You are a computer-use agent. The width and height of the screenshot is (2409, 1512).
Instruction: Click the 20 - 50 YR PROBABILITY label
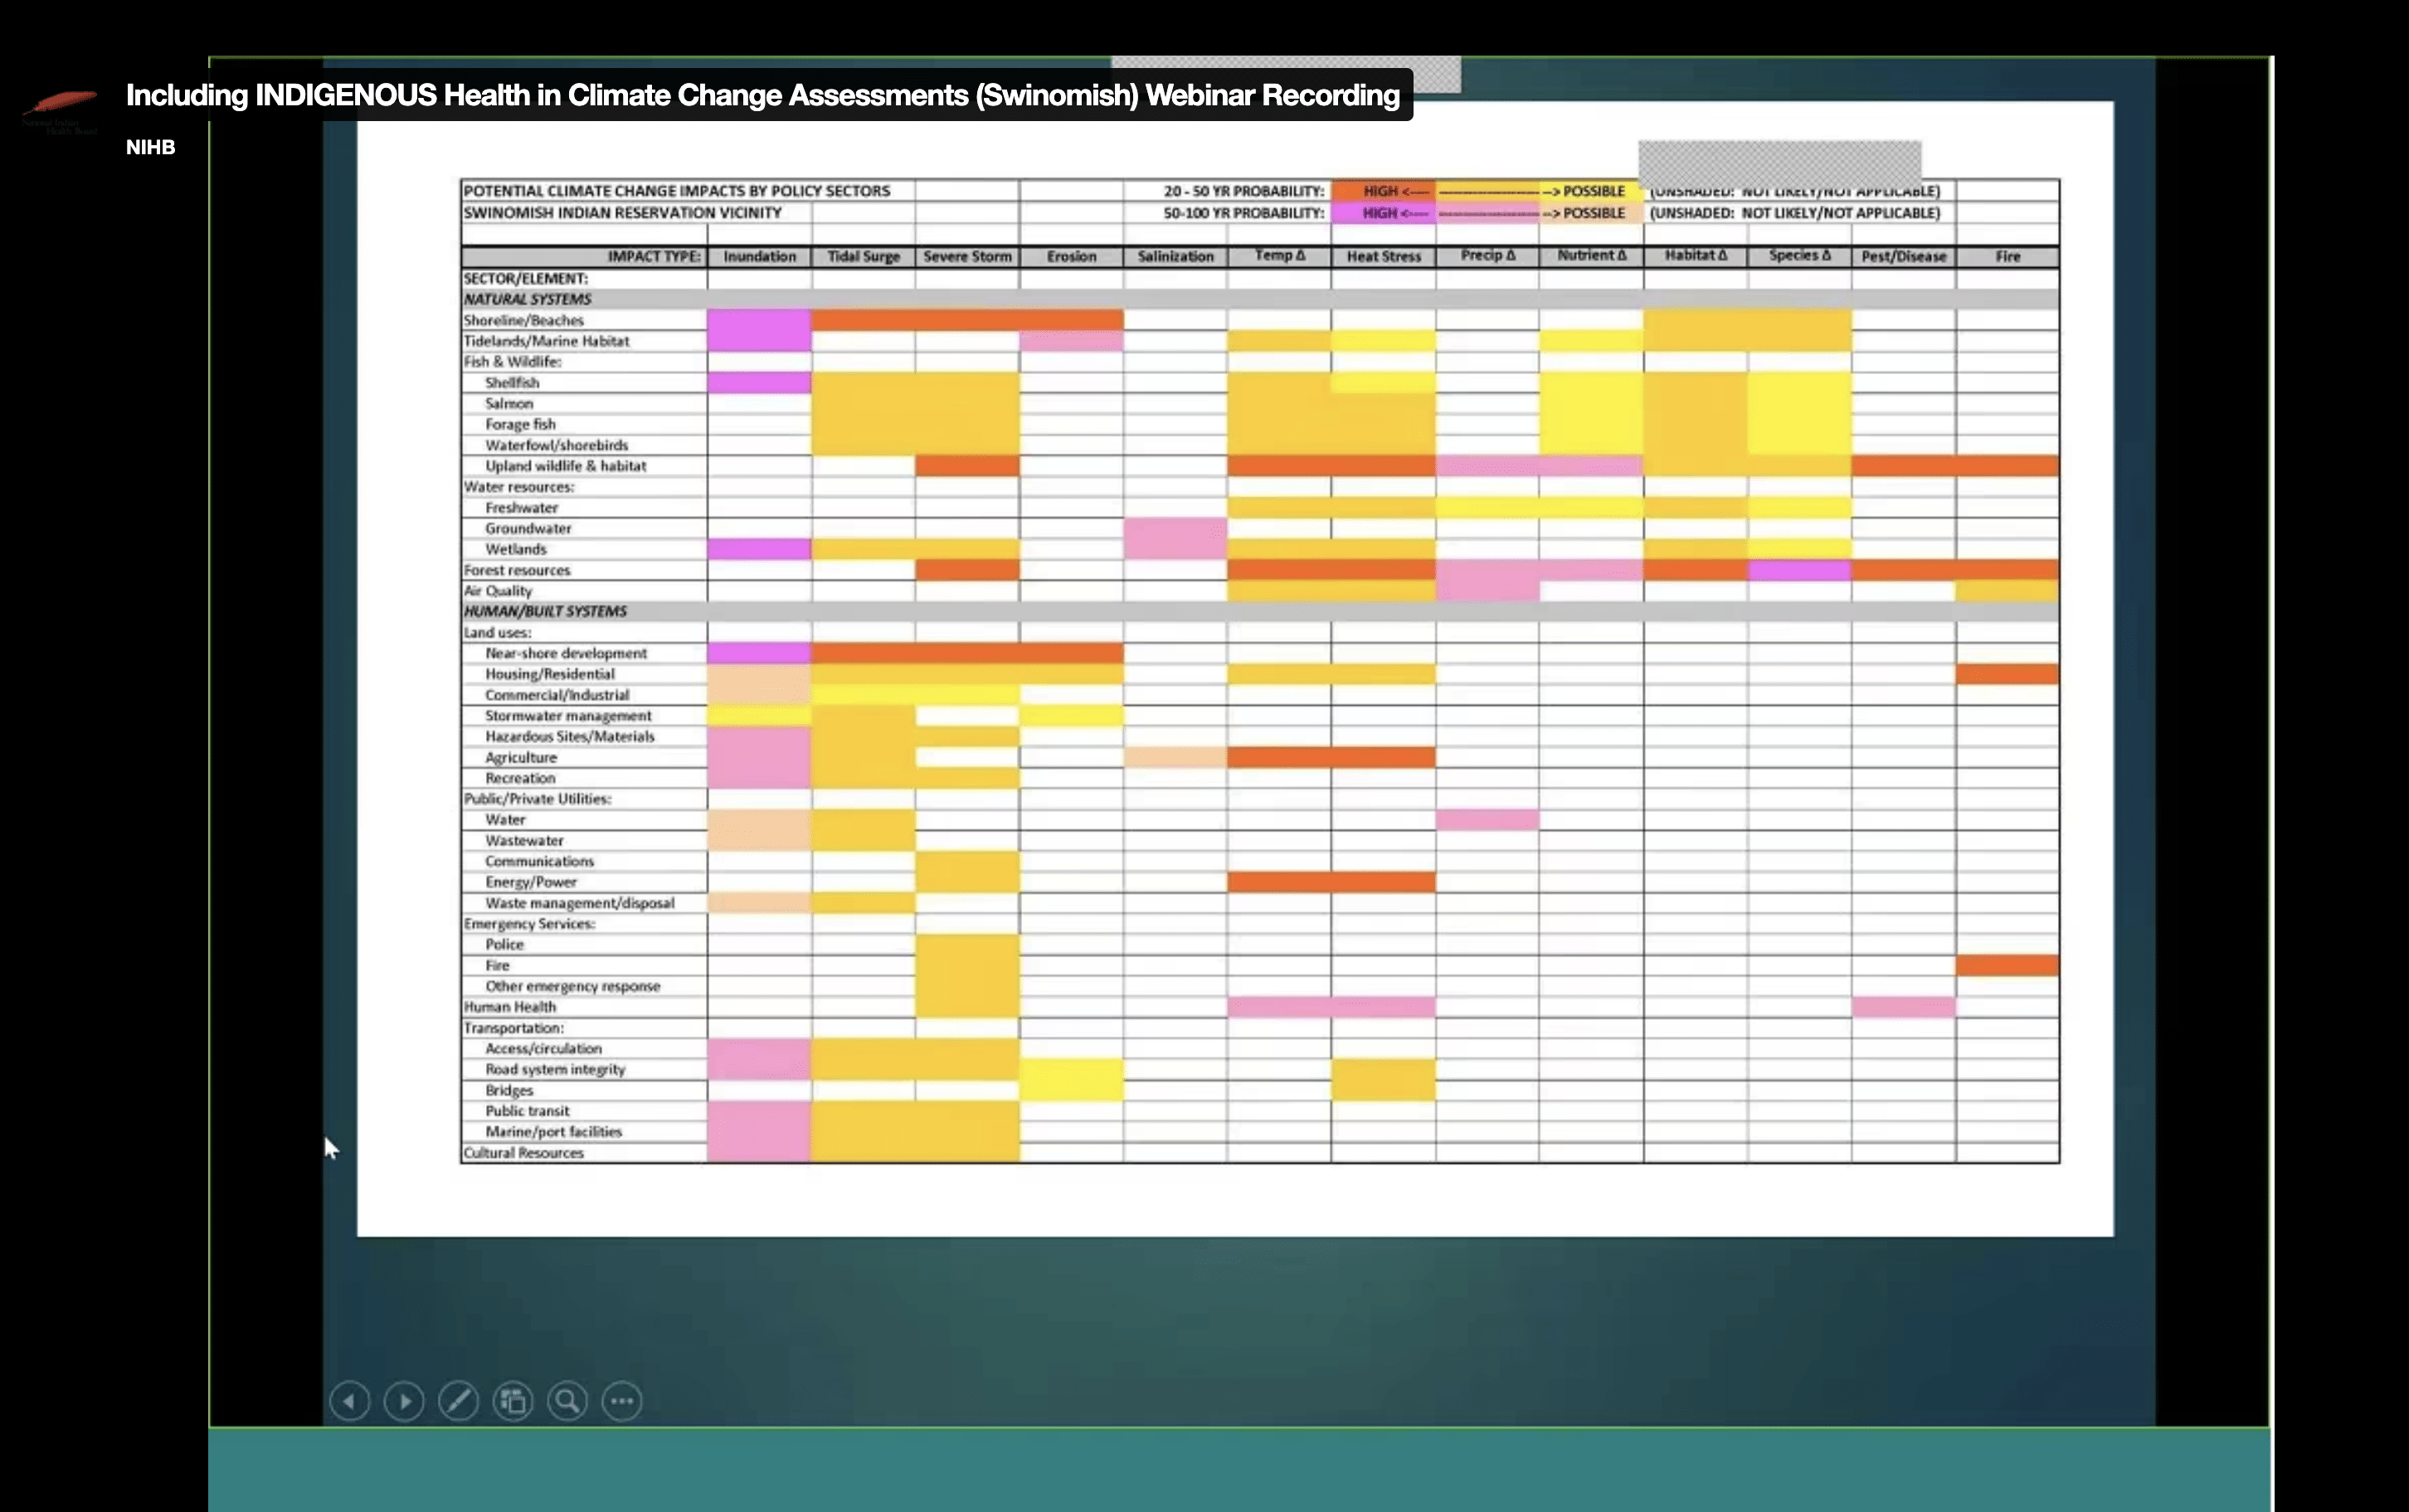(x=1243, y=191)
